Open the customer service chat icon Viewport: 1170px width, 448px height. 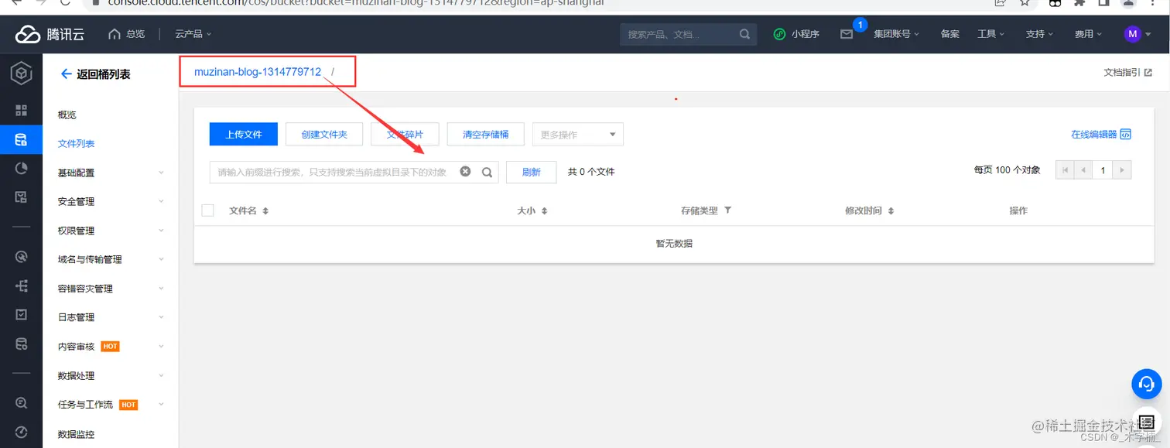(x=1146, y=384)
